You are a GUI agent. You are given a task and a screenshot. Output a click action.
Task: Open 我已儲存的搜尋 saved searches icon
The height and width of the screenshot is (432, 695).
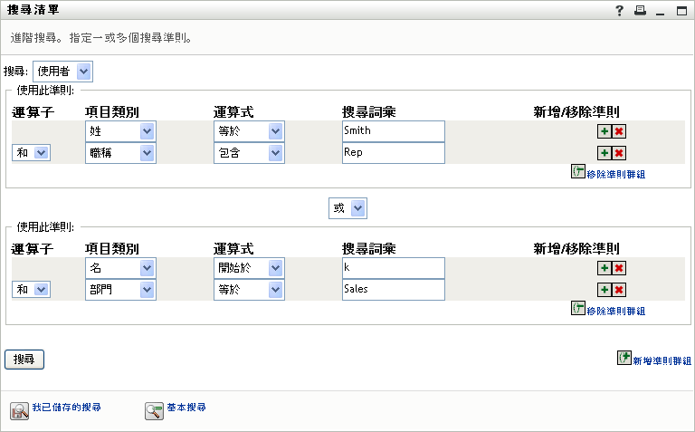click(20, 410)
